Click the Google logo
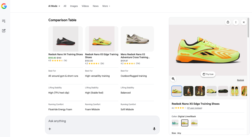The width and height of the screenshot is (252, 137). pos(4,6)
